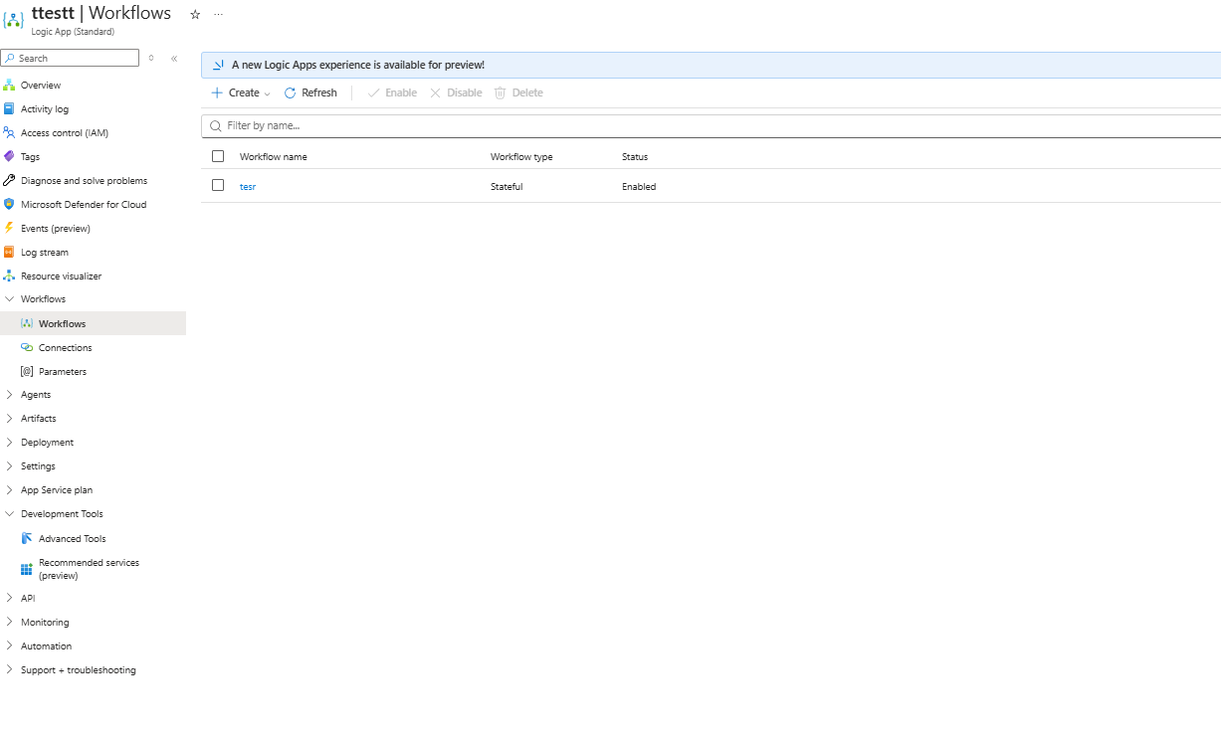Collapse the Development Tools section
Viewport: 1221px width, 736px height.
point(9,514)
